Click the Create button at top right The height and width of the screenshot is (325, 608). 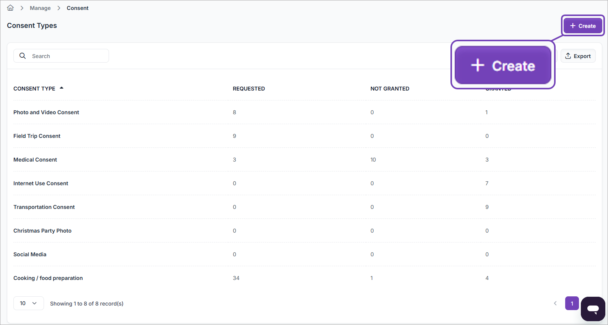point(583,26)
